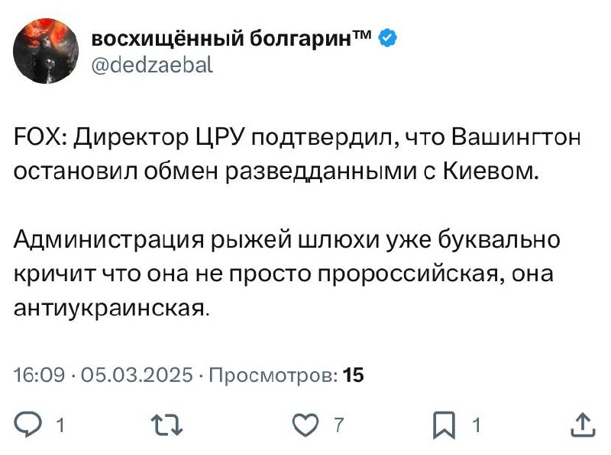Select the views count number 15
Viewport: 611px width, 455px height.
click(x=354, y=374)
